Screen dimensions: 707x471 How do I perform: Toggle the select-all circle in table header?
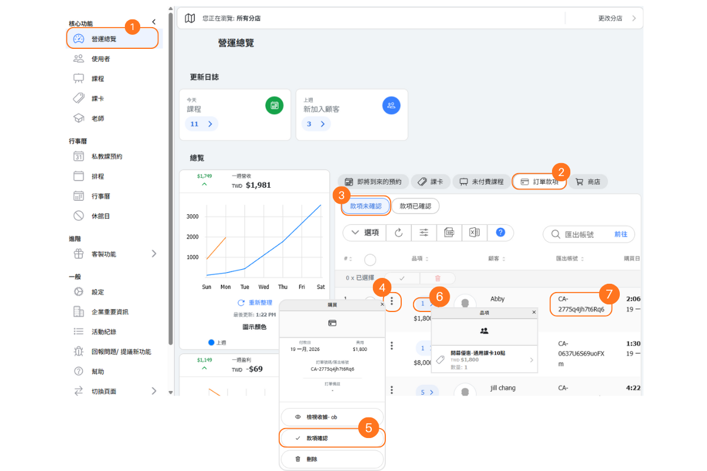tap(370, 259)
